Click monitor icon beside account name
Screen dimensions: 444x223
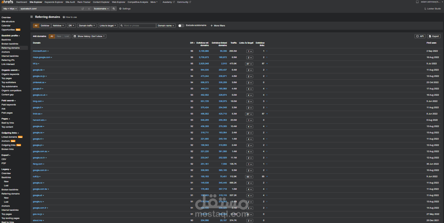(x=417, y=2)
